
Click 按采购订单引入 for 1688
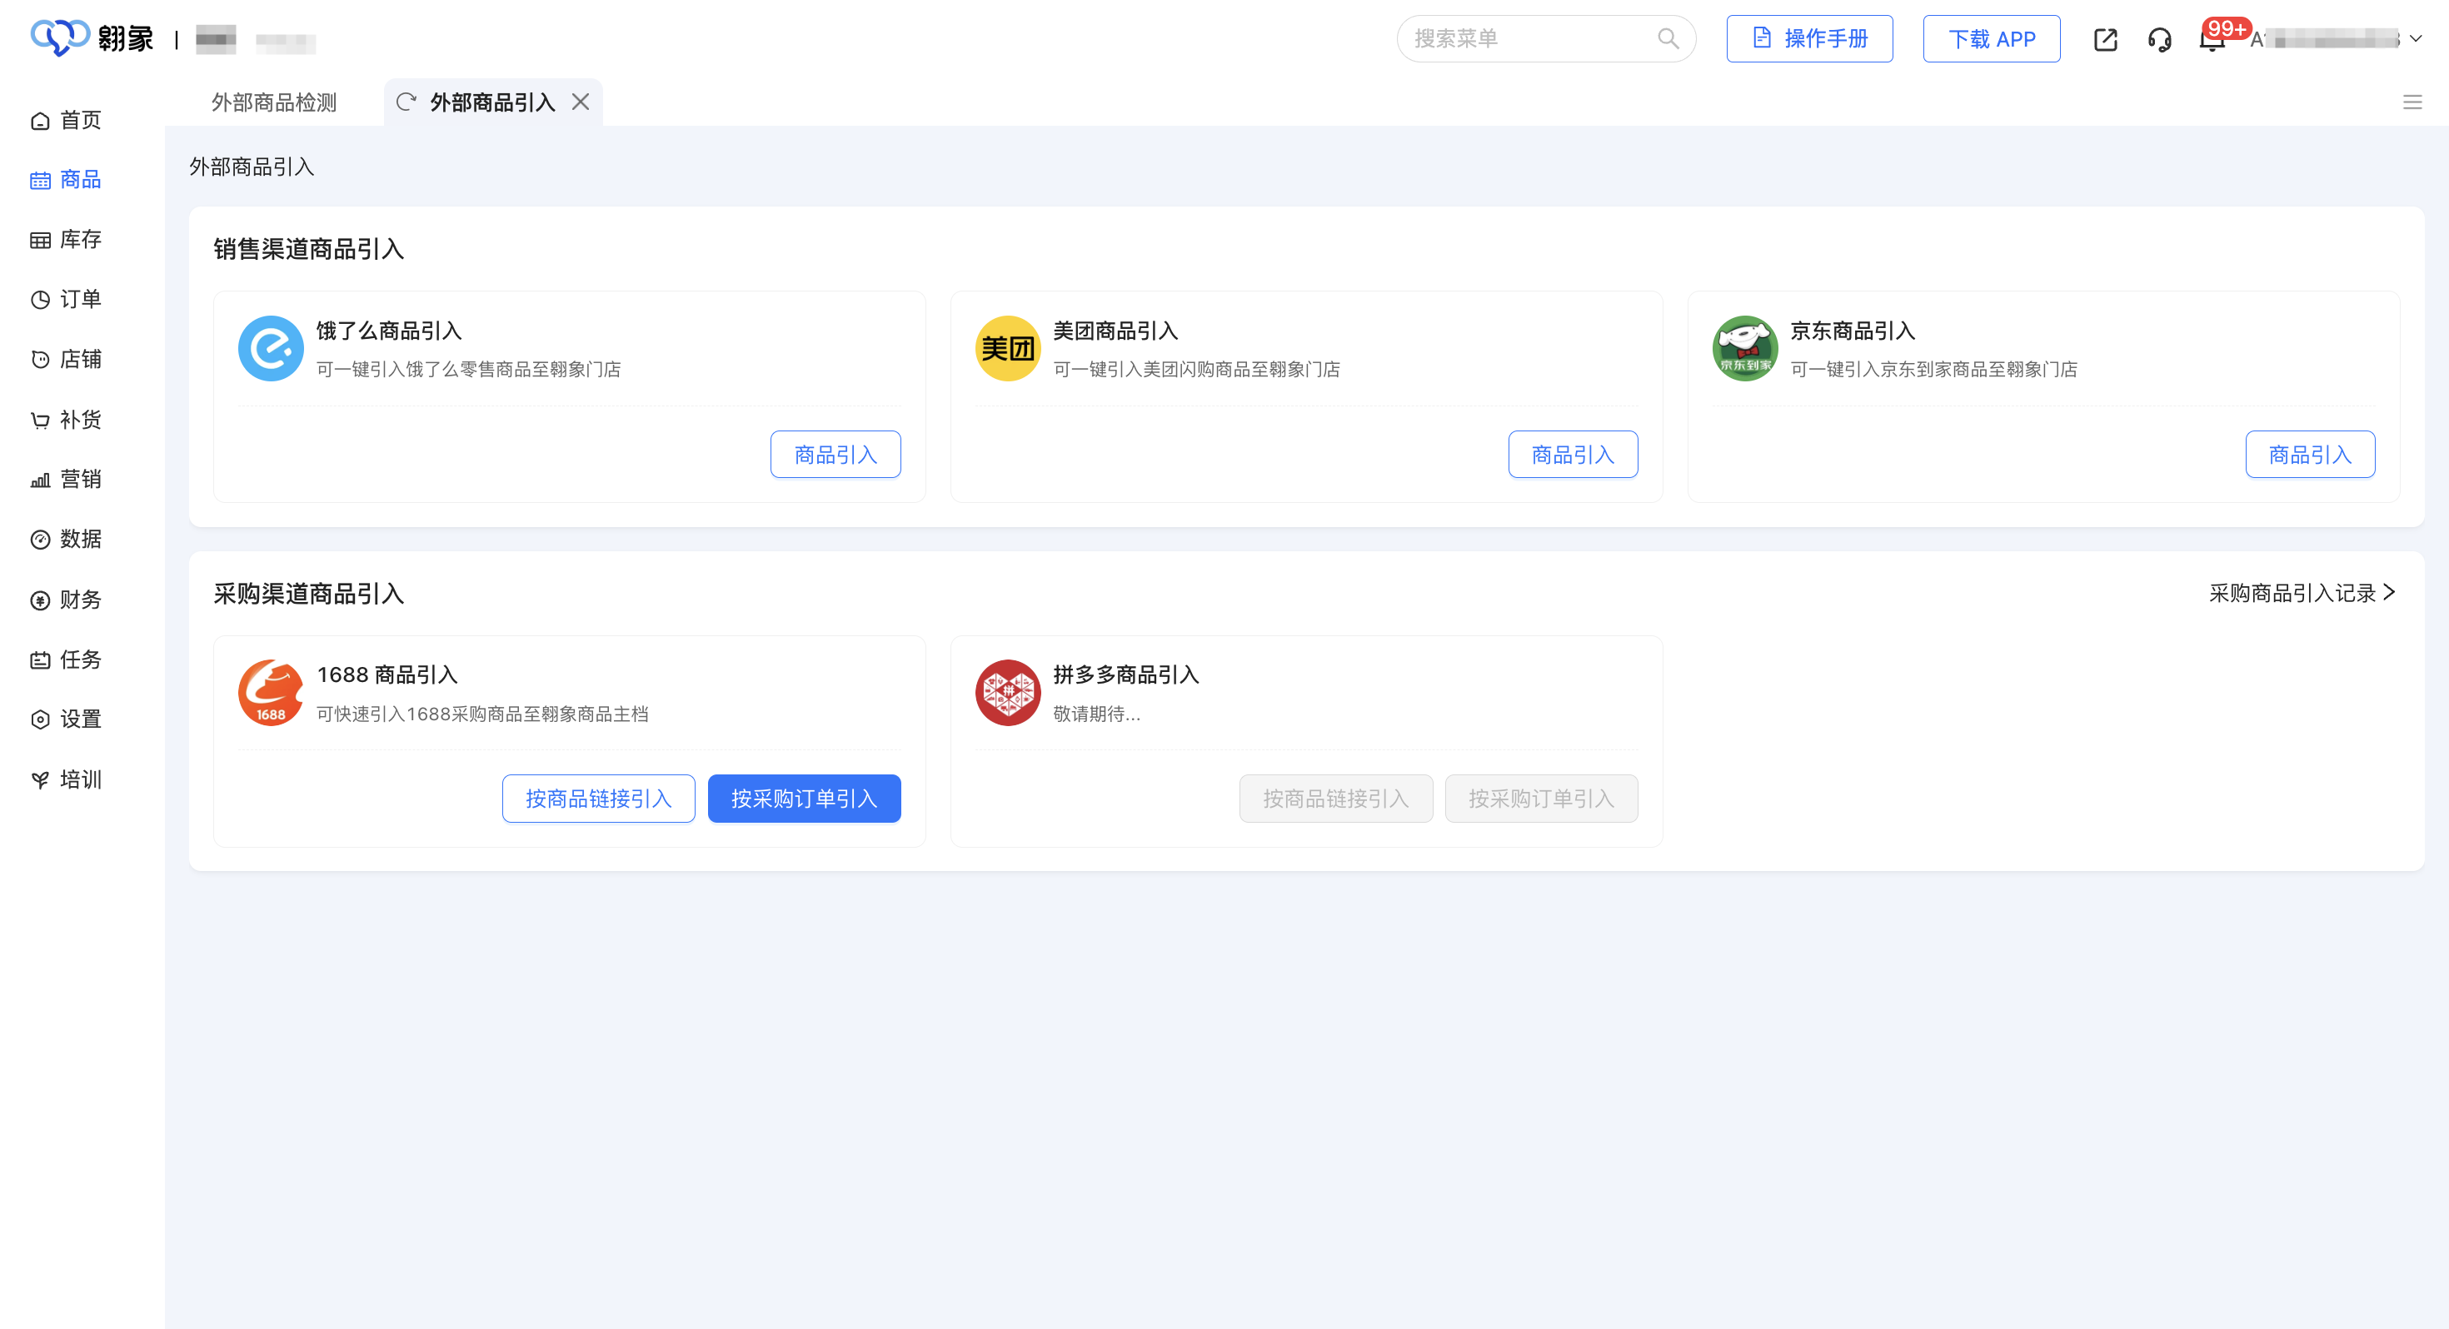tap(803, 799)
